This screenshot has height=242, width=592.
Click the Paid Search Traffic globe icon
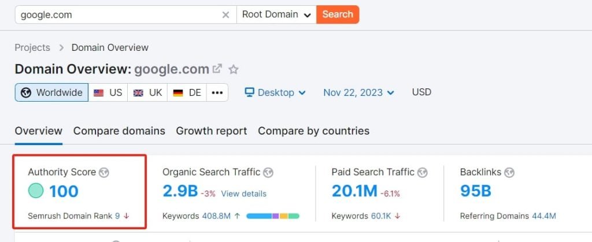(423, 173)
